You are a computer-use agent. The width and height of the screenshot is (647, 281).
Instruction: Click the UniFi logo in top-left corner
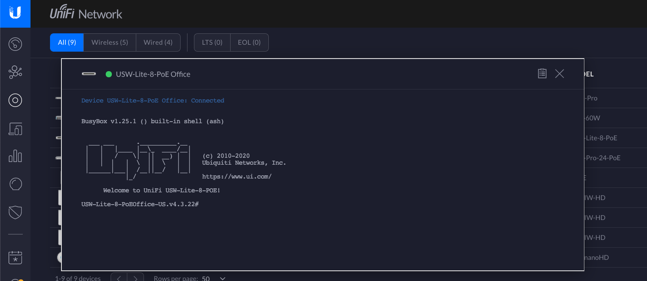[15, 13]
